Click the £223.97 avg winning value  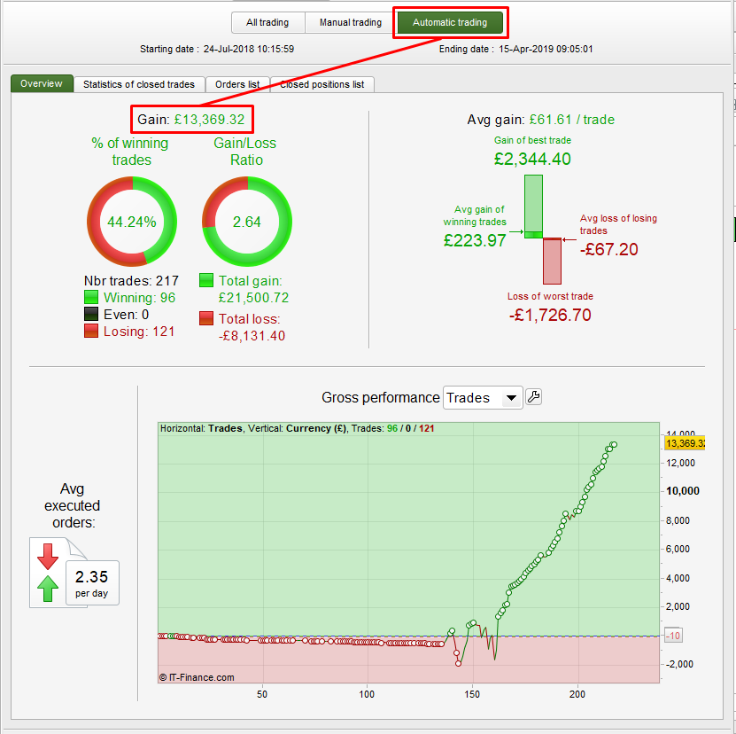point(475,240)
